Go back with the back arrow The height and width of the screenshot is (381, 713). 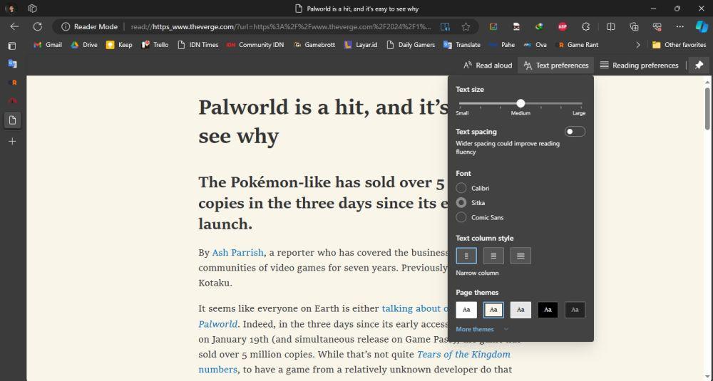14,27
